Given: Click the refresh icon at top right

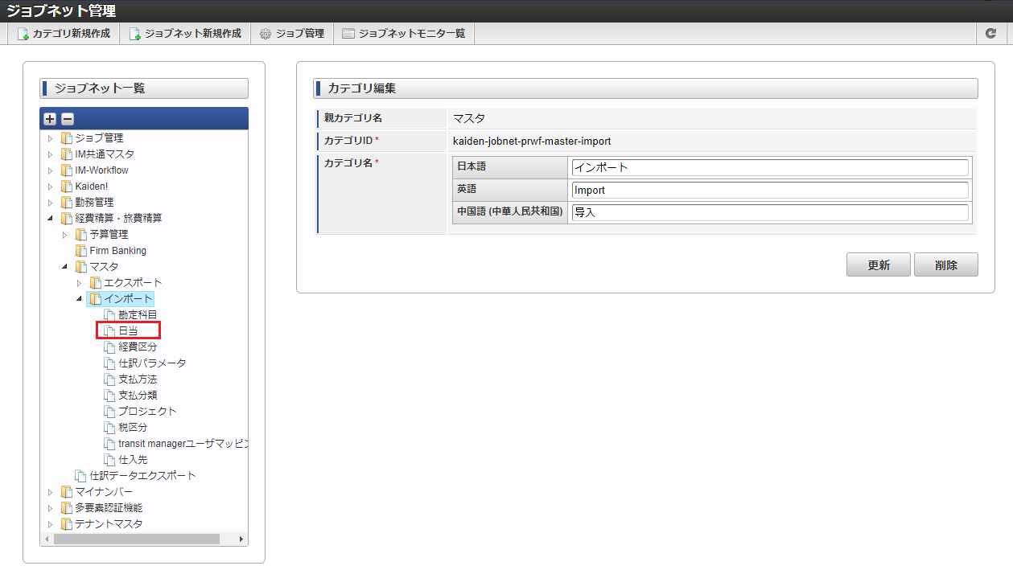Looking at the screenshot, I should (991, 34).
